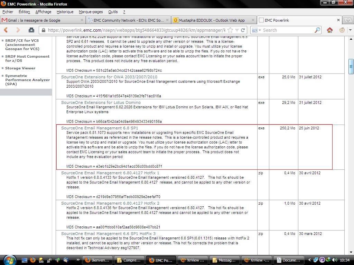Reload the page with the refresh icon
Viewport: 354px width, 265px height.
(x=243, y=30)
